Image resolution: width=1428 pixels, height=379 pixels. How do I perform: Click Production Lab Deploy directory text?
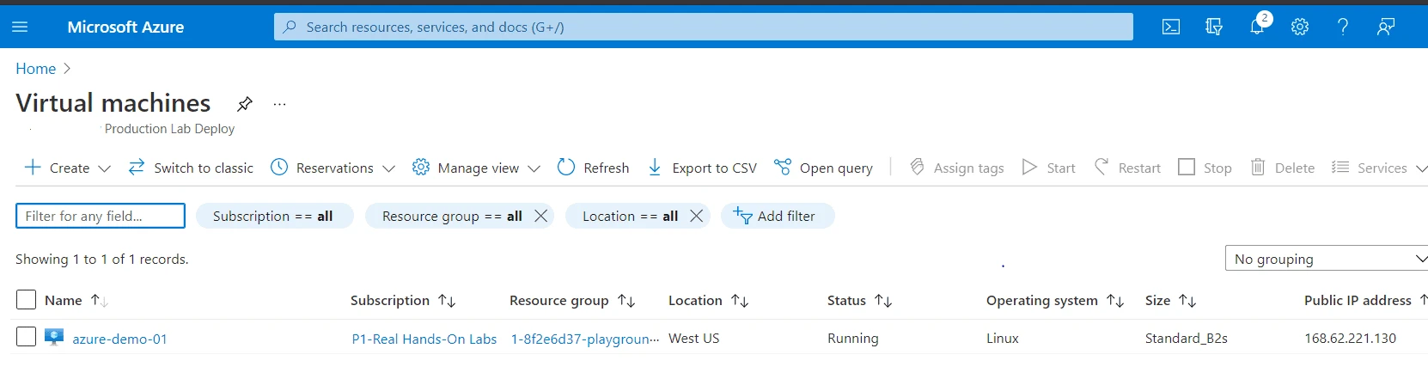(169, 128)
